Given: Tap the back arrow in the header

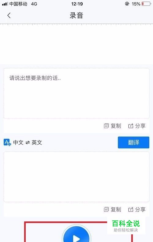Looking at the screenshot, I should pyautogui.click(x=9, y=15).
